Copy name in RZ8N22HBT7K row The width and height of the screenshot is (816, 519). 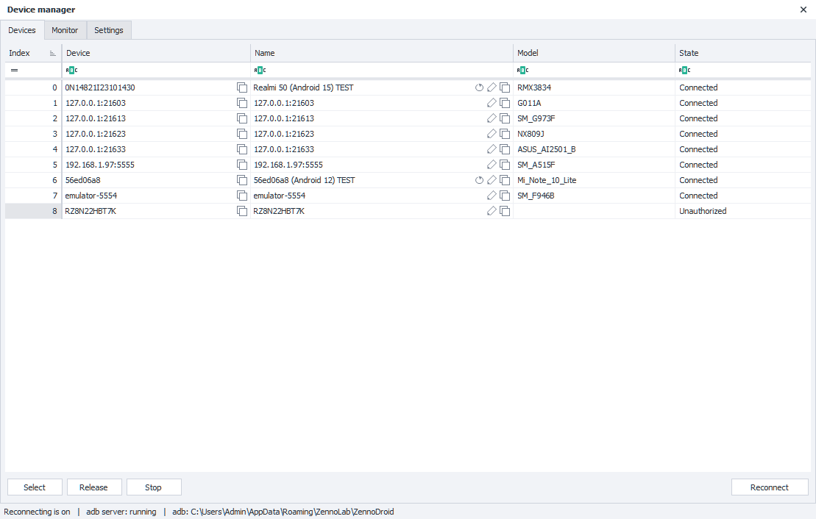point(505,211)
